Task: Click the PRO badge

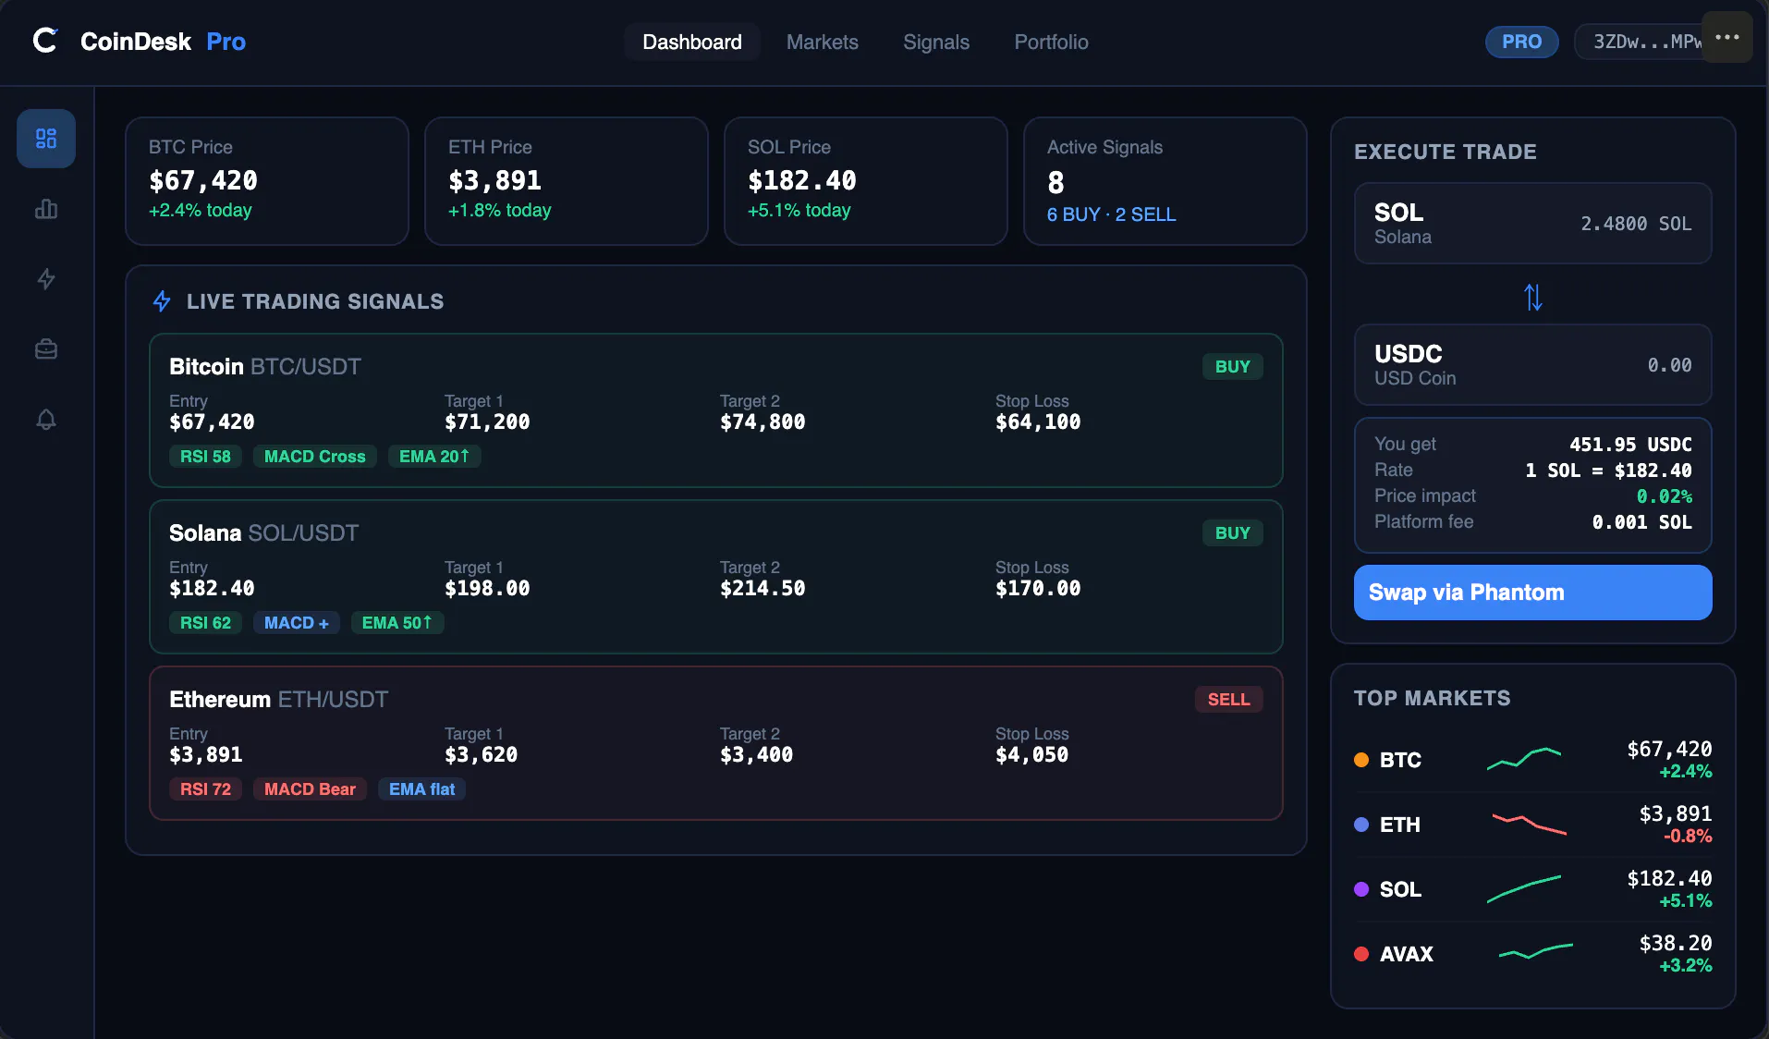Action: pyautogui.click(x=1522, y=42)
